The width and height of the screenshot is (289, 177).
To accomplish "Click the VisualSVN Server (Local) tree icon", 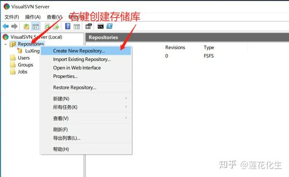I will click(5, 37).
